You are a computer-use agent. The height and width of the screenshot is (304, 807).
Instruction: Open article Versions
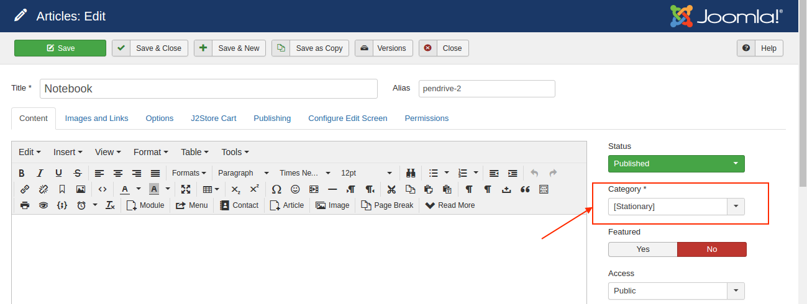point(383,48)
